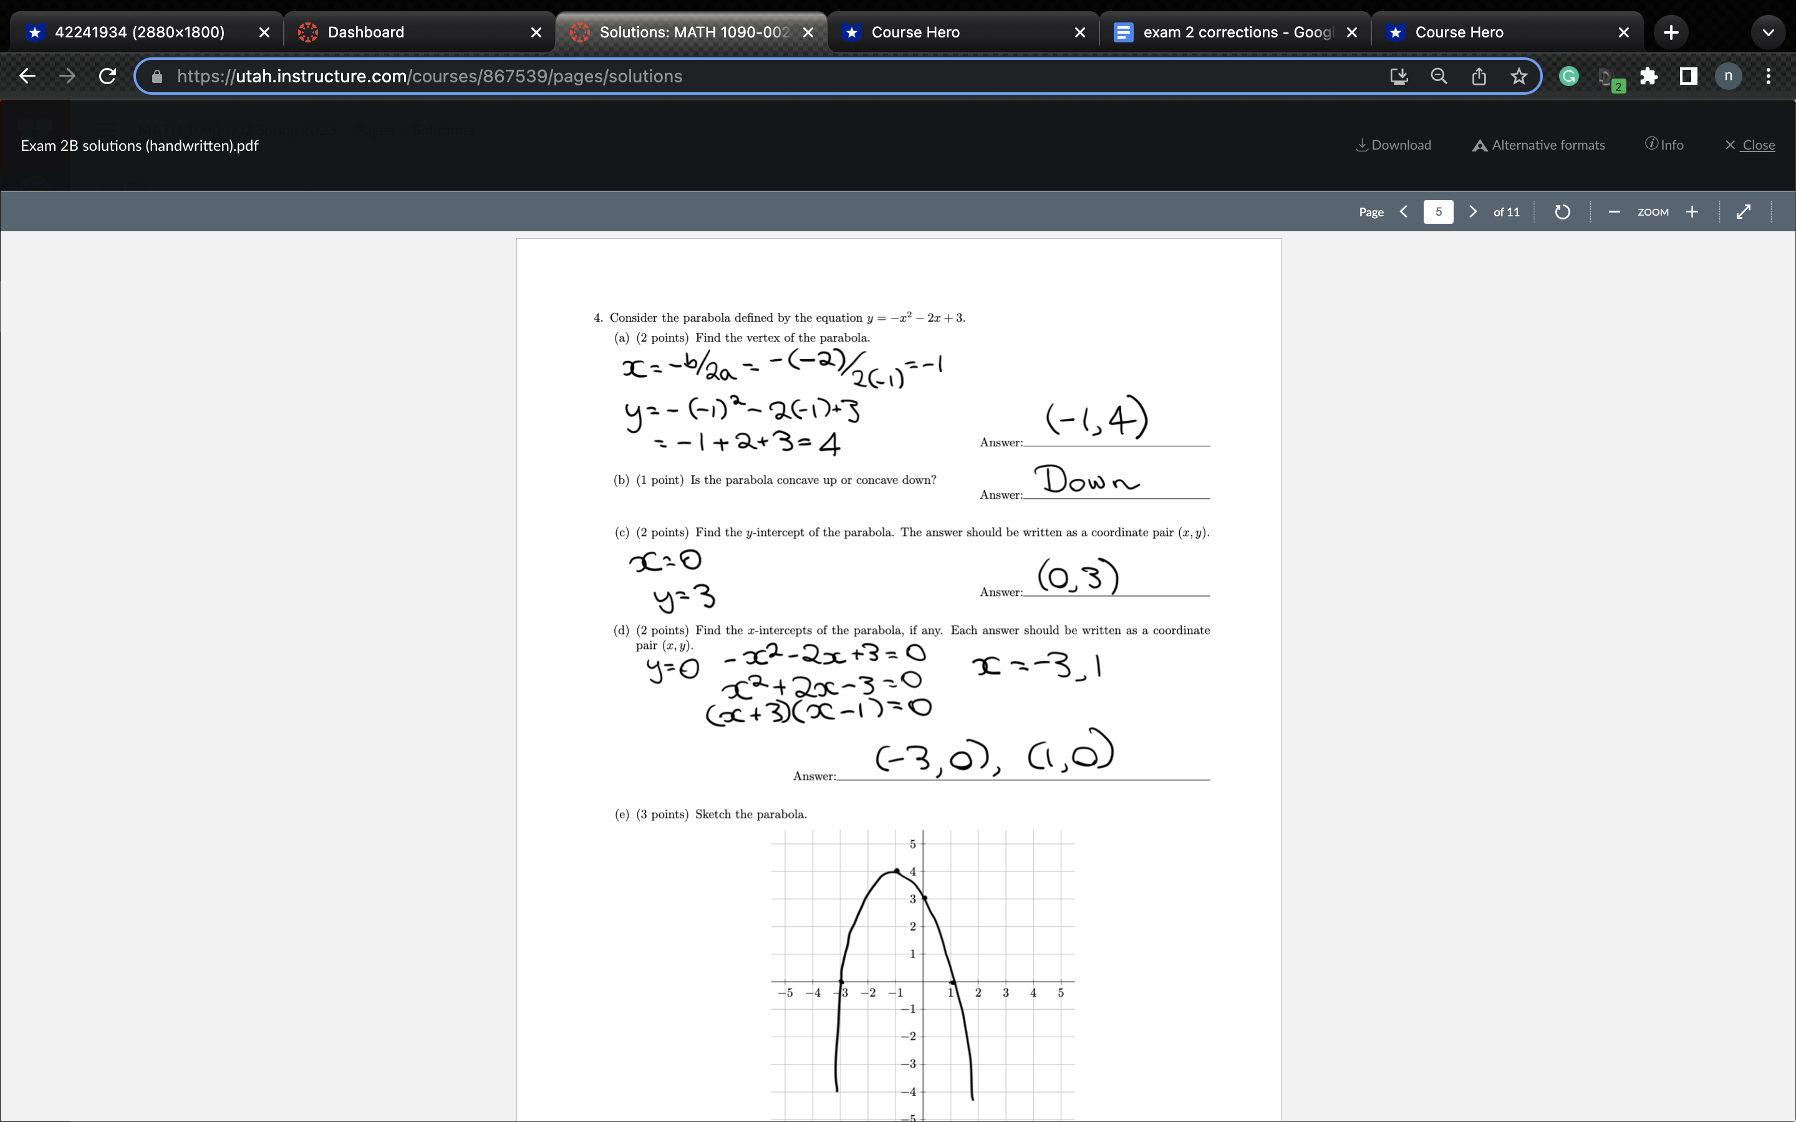The width and height of the screenshot is (1796, 1122).
Task: Open Alternative formats for the PDF
Action: [x=1537, y=145]
